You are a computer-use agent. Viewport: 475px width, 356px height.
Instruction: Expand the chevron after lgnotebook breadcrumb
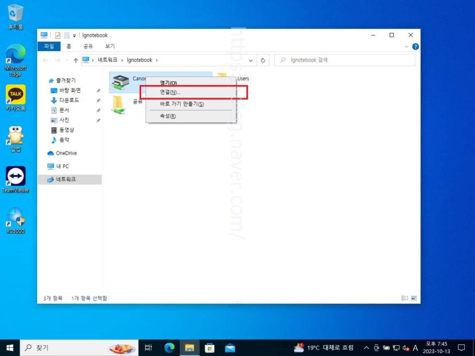[x=157, y=60]
